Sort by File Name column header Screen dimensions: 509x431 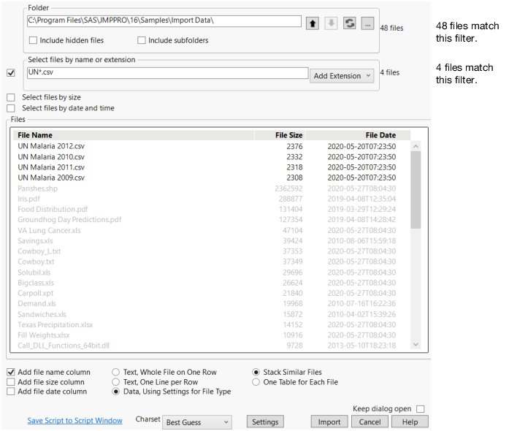(x=134, y=135)
